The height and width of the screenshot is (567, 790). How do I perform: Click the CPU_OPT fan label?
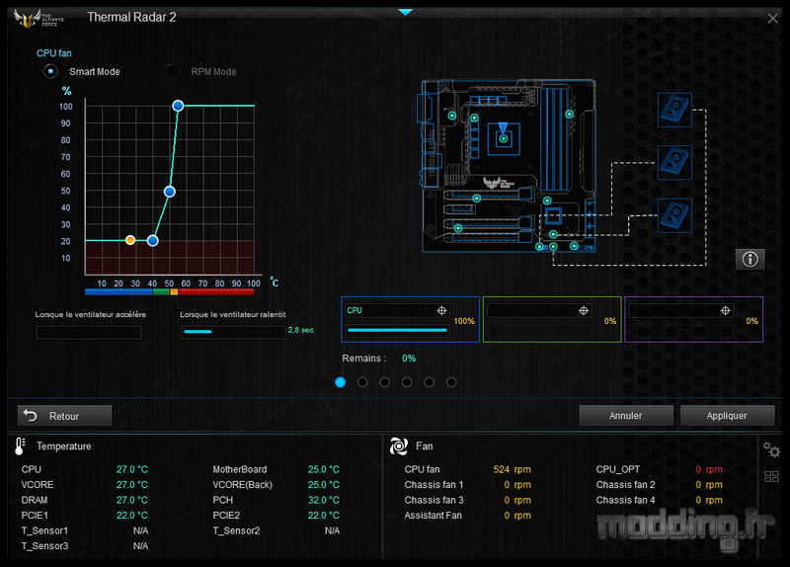click(618, 469)
